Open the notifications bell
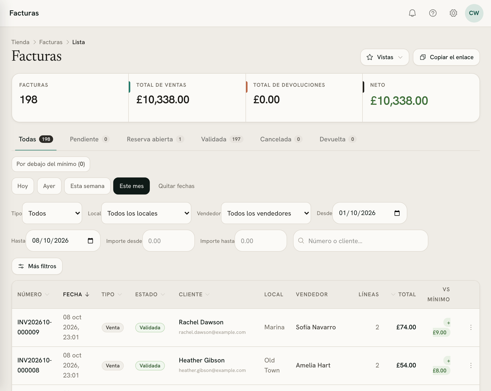491x391 pixels. 412,13
